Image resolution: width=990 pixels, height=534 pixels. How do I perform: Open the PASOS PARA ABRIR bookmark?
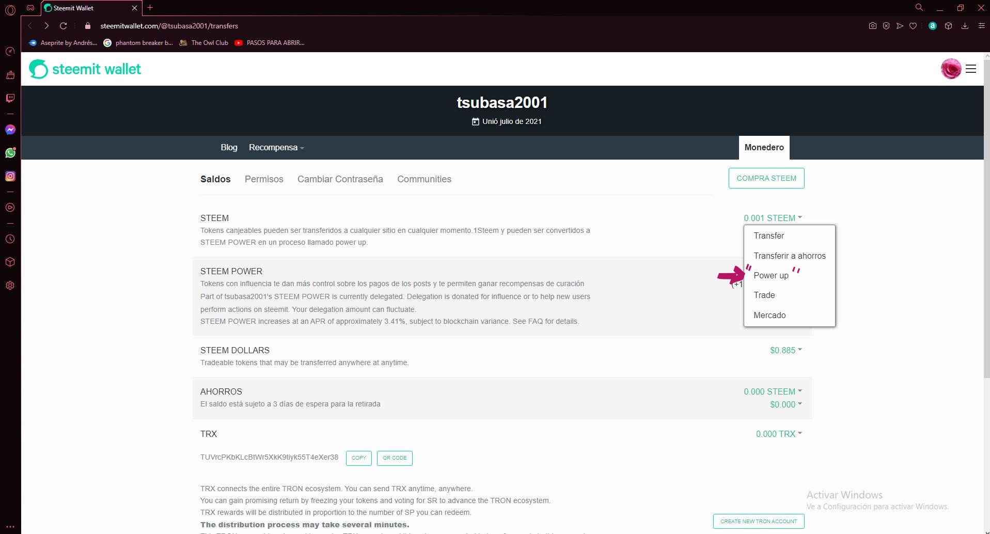tap(270, 43)
